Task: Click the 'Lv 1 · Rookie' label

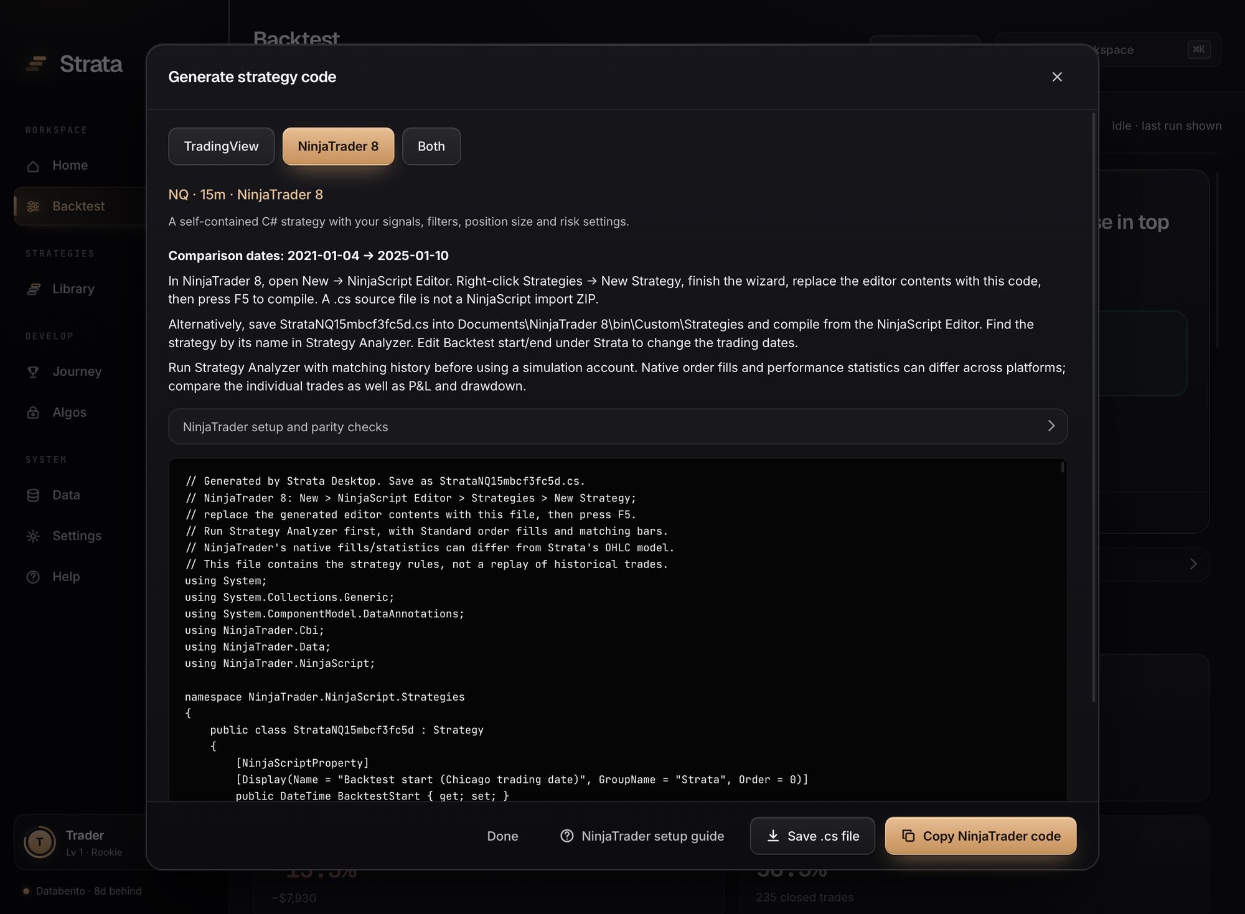Action: coord(94,853)
